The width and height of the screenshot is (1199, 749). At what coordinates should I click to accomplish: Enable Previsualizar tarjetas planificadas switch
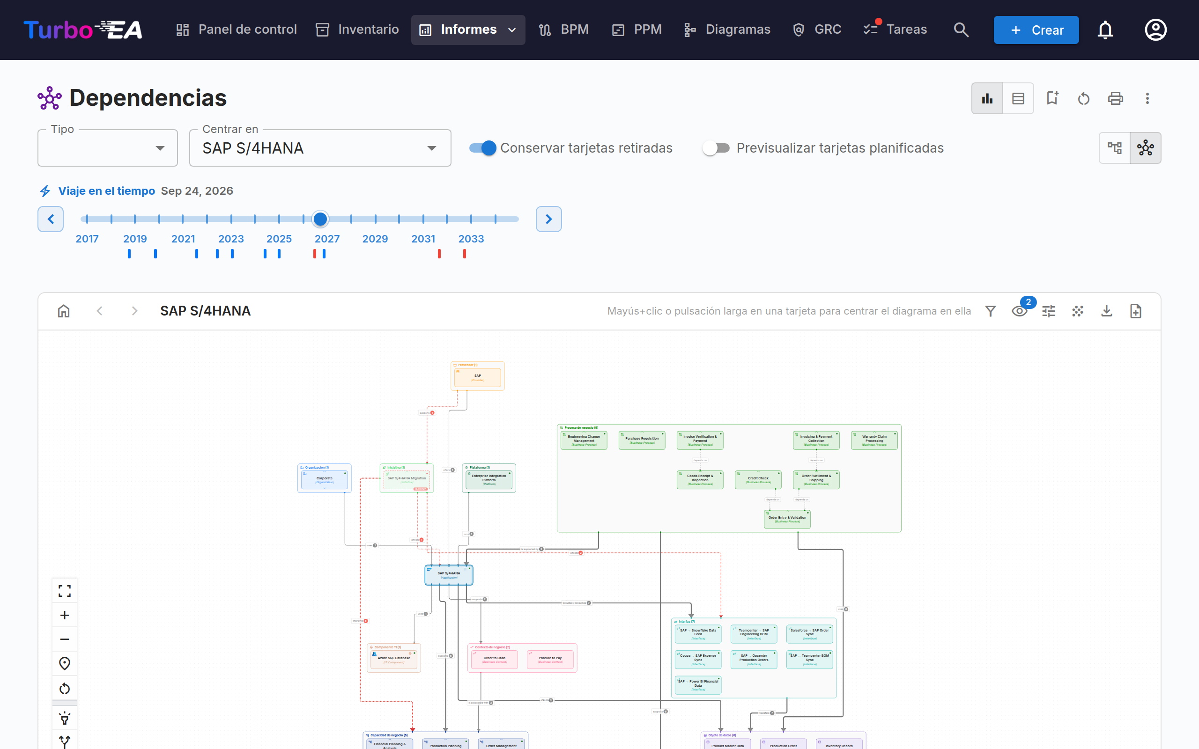point(716,147)
